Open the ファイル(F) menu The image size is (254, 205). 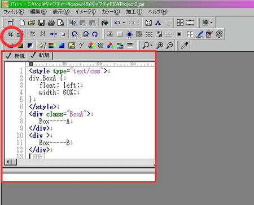coord(14,12)
